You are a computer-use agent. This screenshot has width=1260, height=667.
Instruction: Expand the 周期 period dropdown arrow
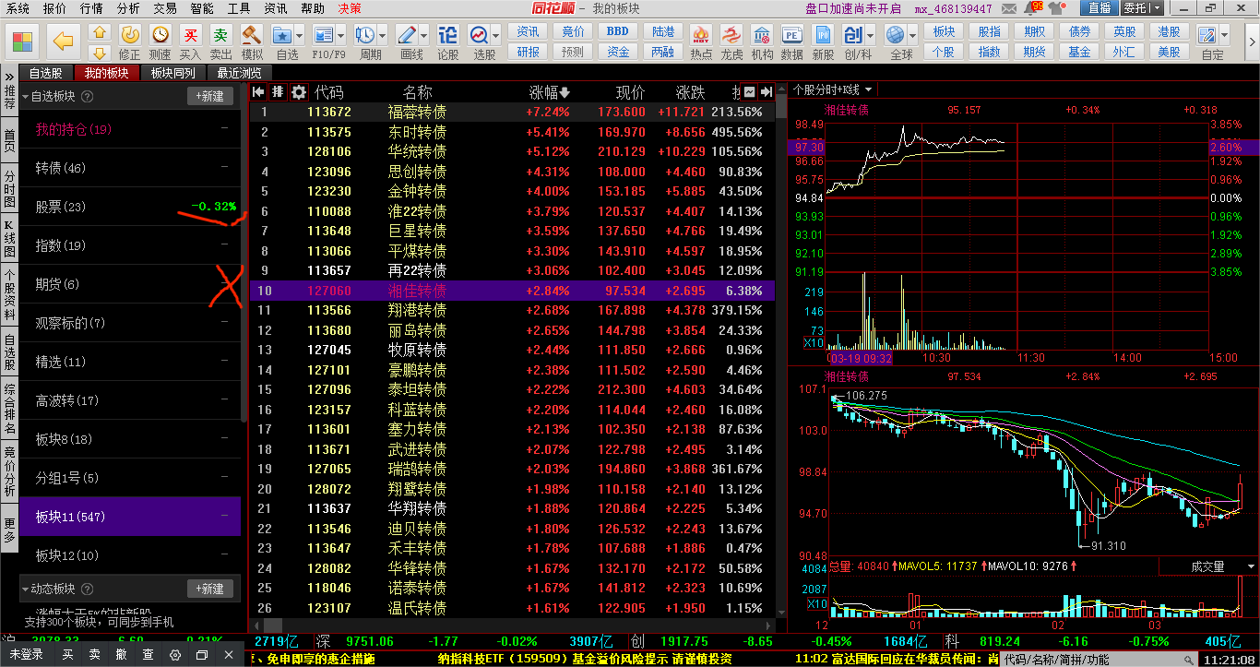pos(383,35)
